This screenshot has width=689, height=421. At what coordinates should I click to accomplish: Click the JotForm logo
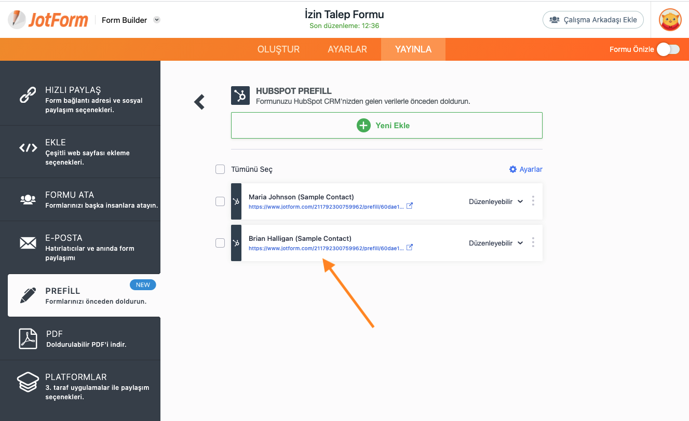48,20
